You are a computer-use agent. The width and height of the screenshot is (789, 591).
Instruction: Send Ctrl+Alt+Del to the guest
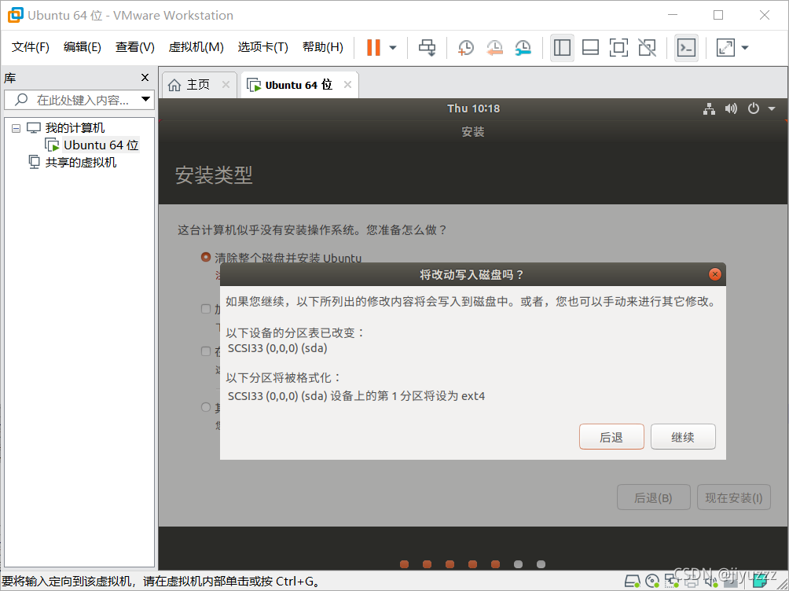[427, 47]
